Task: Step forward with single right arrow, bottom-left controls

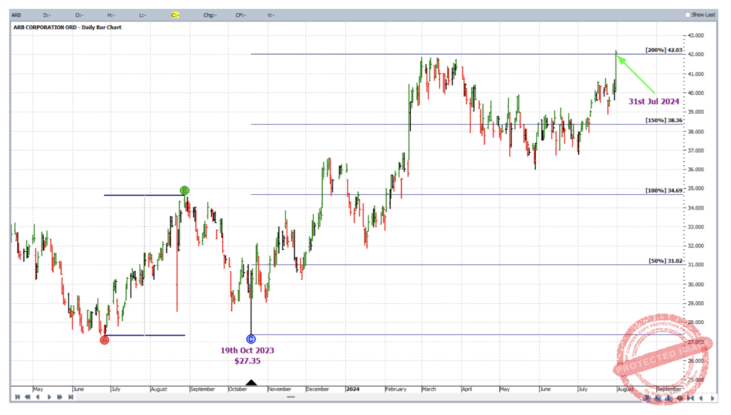Action: [x=49, y=397]
